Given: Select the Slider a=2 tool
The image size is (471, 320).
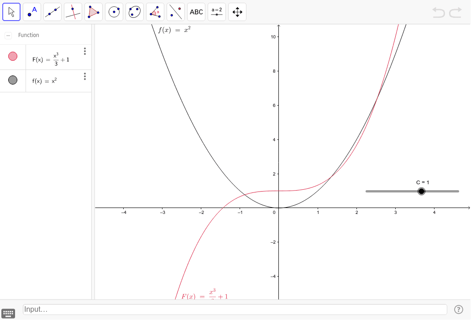Looking at the screenshot, I should pos(217,12).
